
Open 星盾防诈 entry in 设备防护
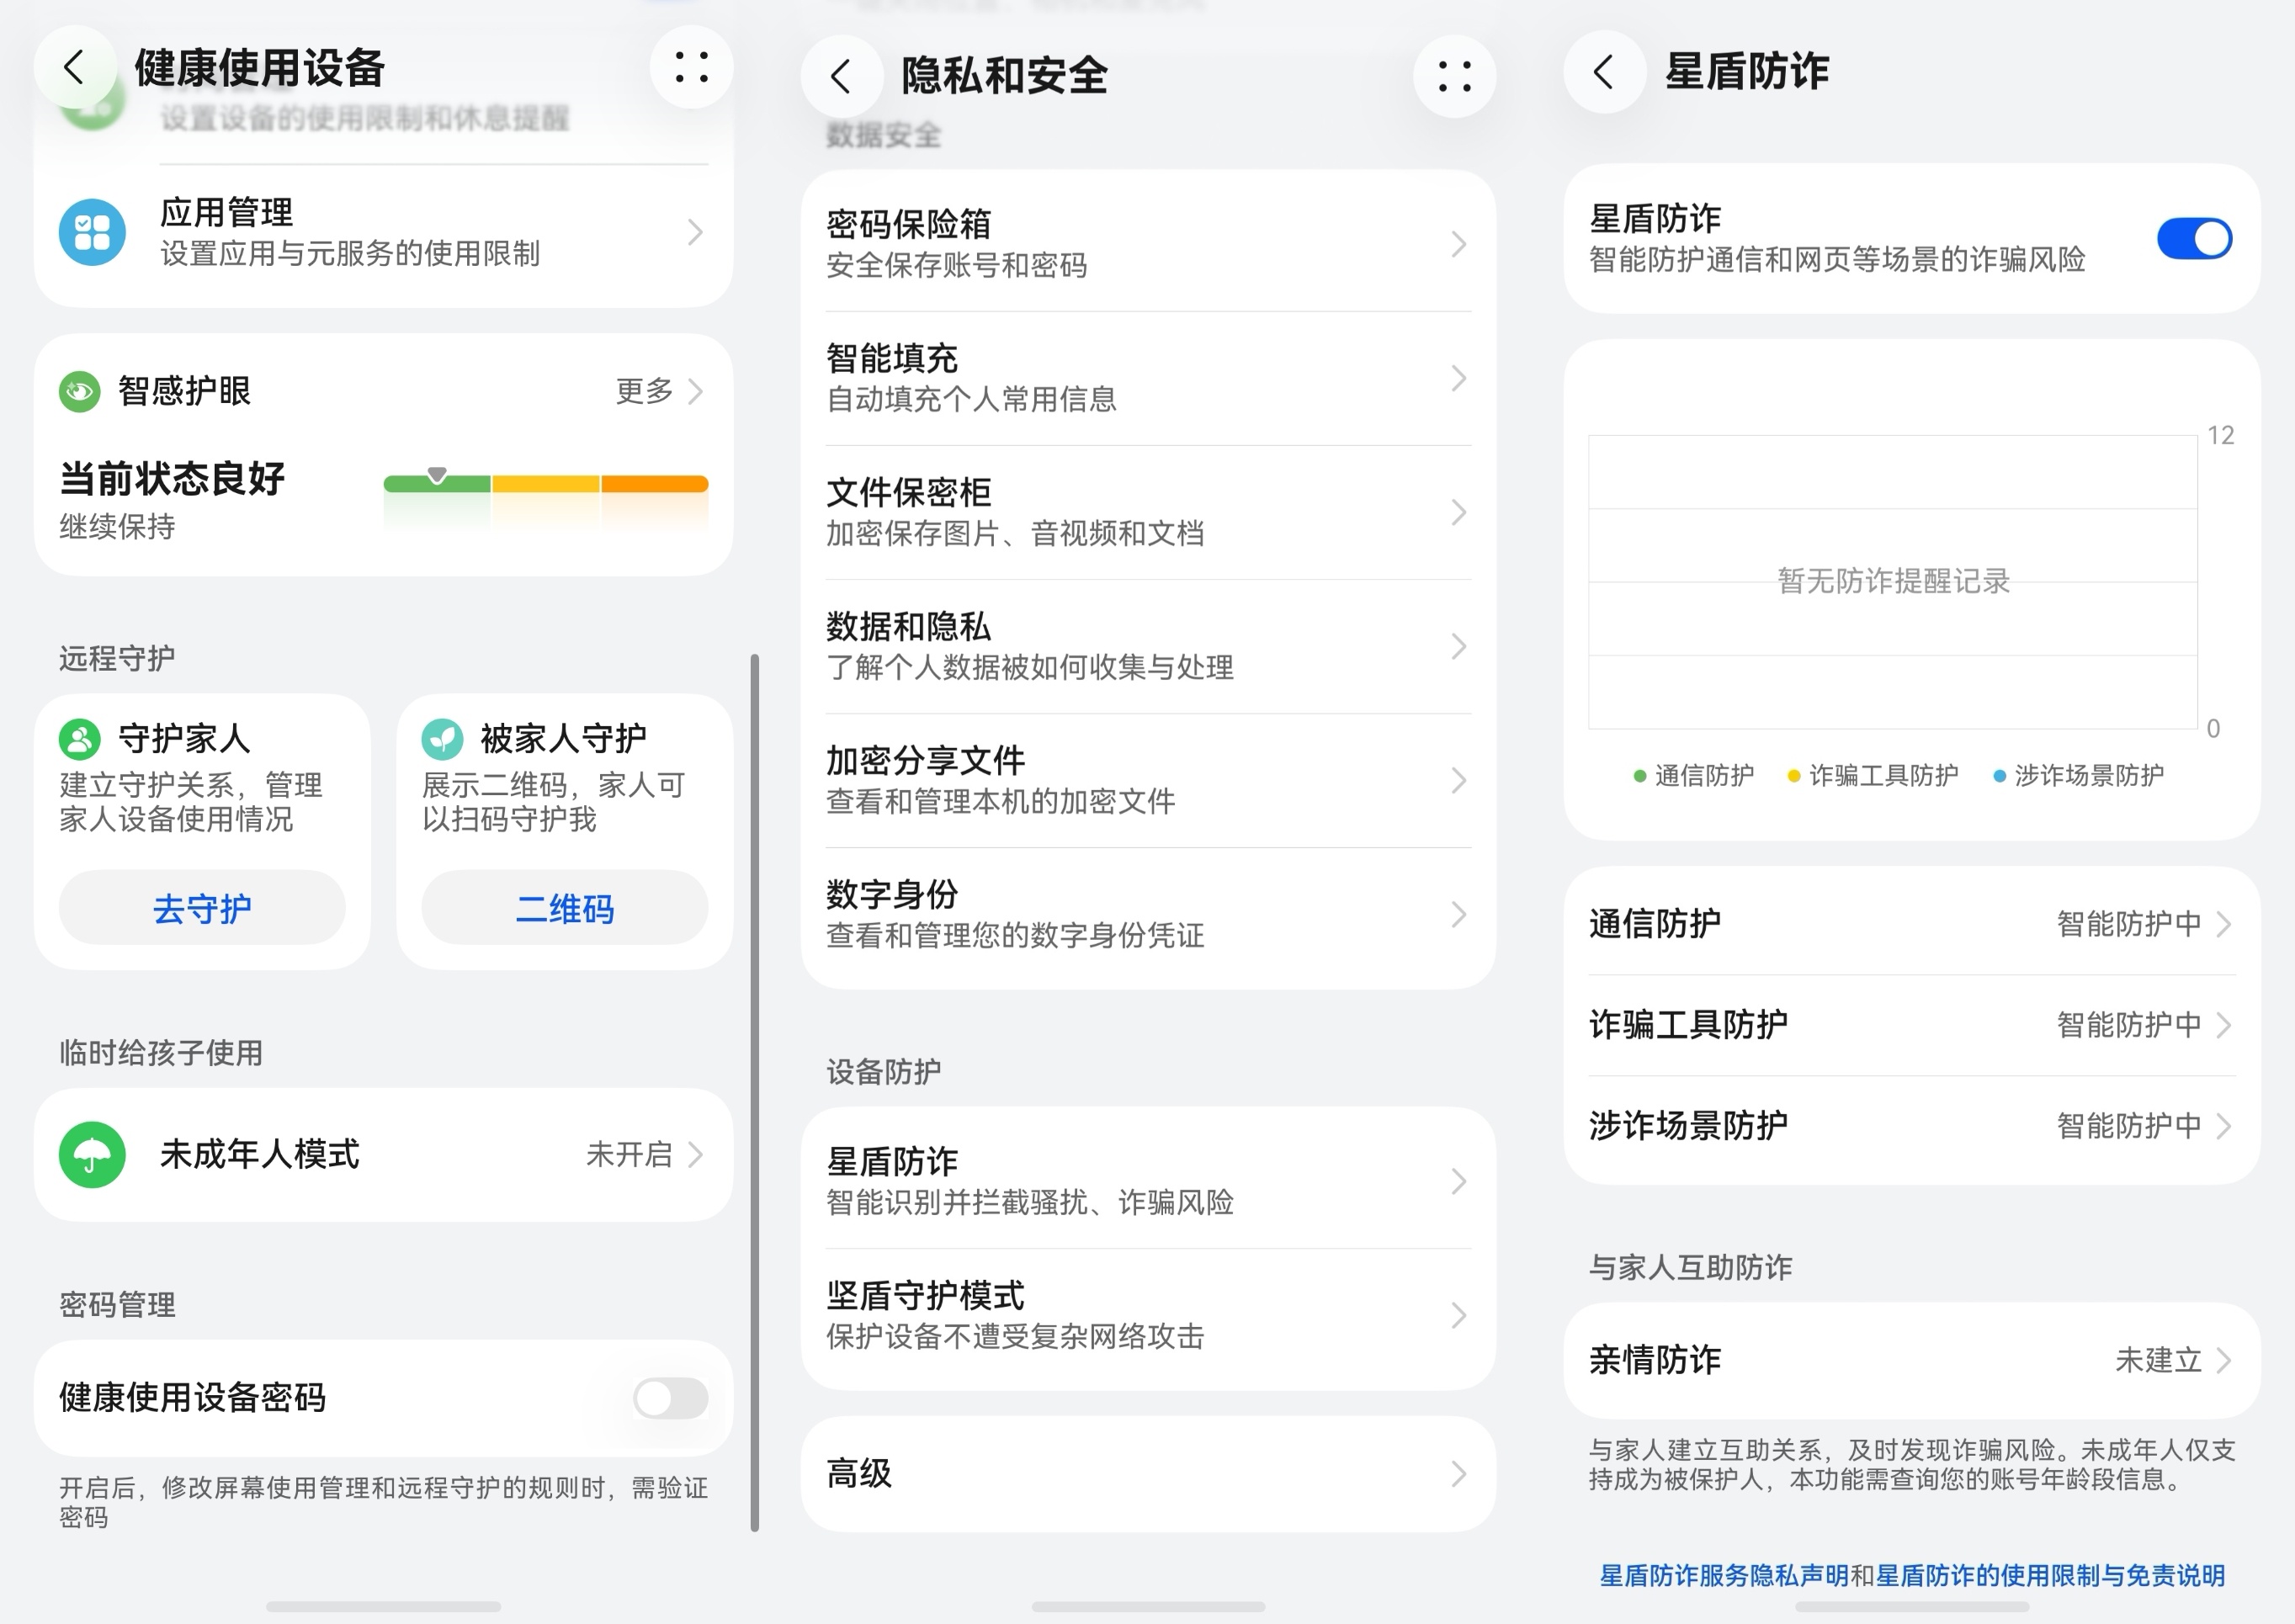tap(1148, 1181)
